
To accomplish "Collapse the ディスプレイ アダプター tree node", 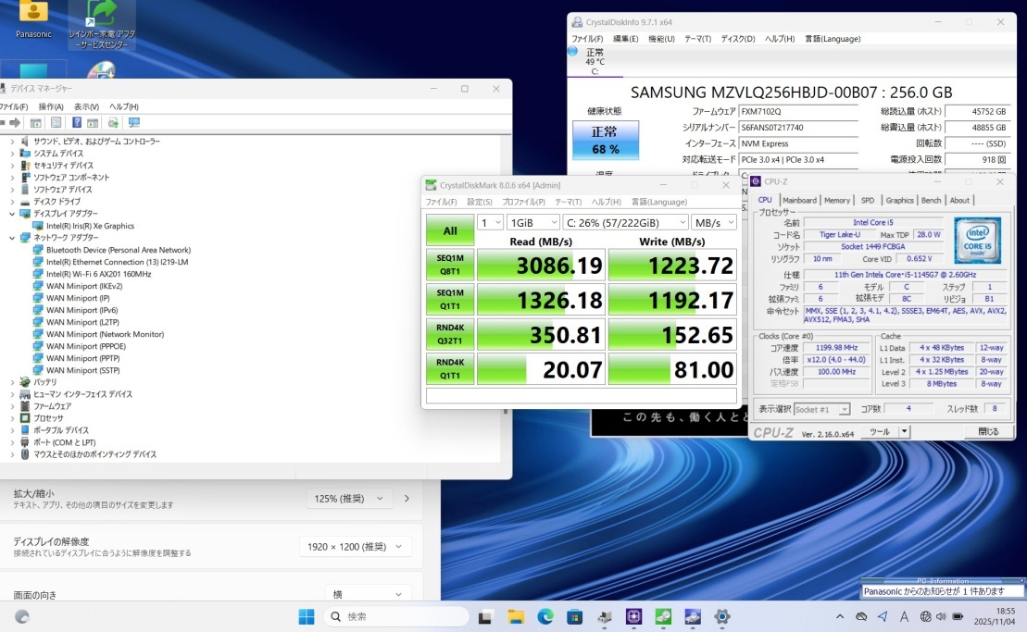I will 13,214.
